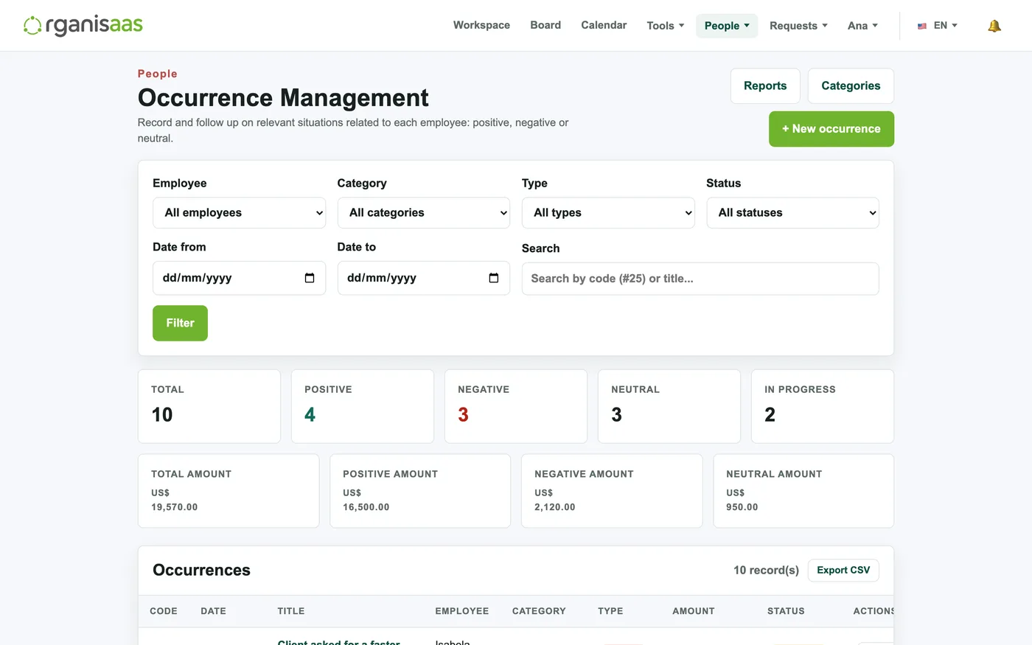
Task: Click the DATE column header
Action: point(214,611)
